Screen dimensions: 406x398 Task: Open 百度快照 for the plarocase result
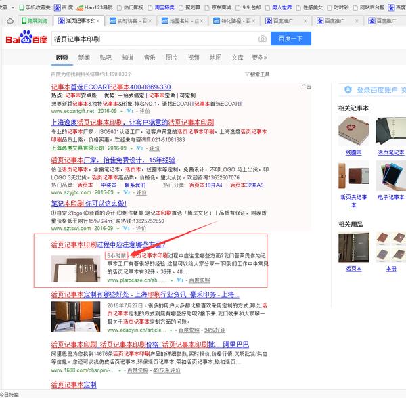[x=200, y=280]
